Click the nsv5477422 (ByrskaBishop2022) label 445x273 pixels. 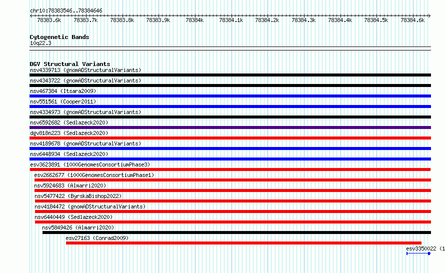(x=78, y=196)
